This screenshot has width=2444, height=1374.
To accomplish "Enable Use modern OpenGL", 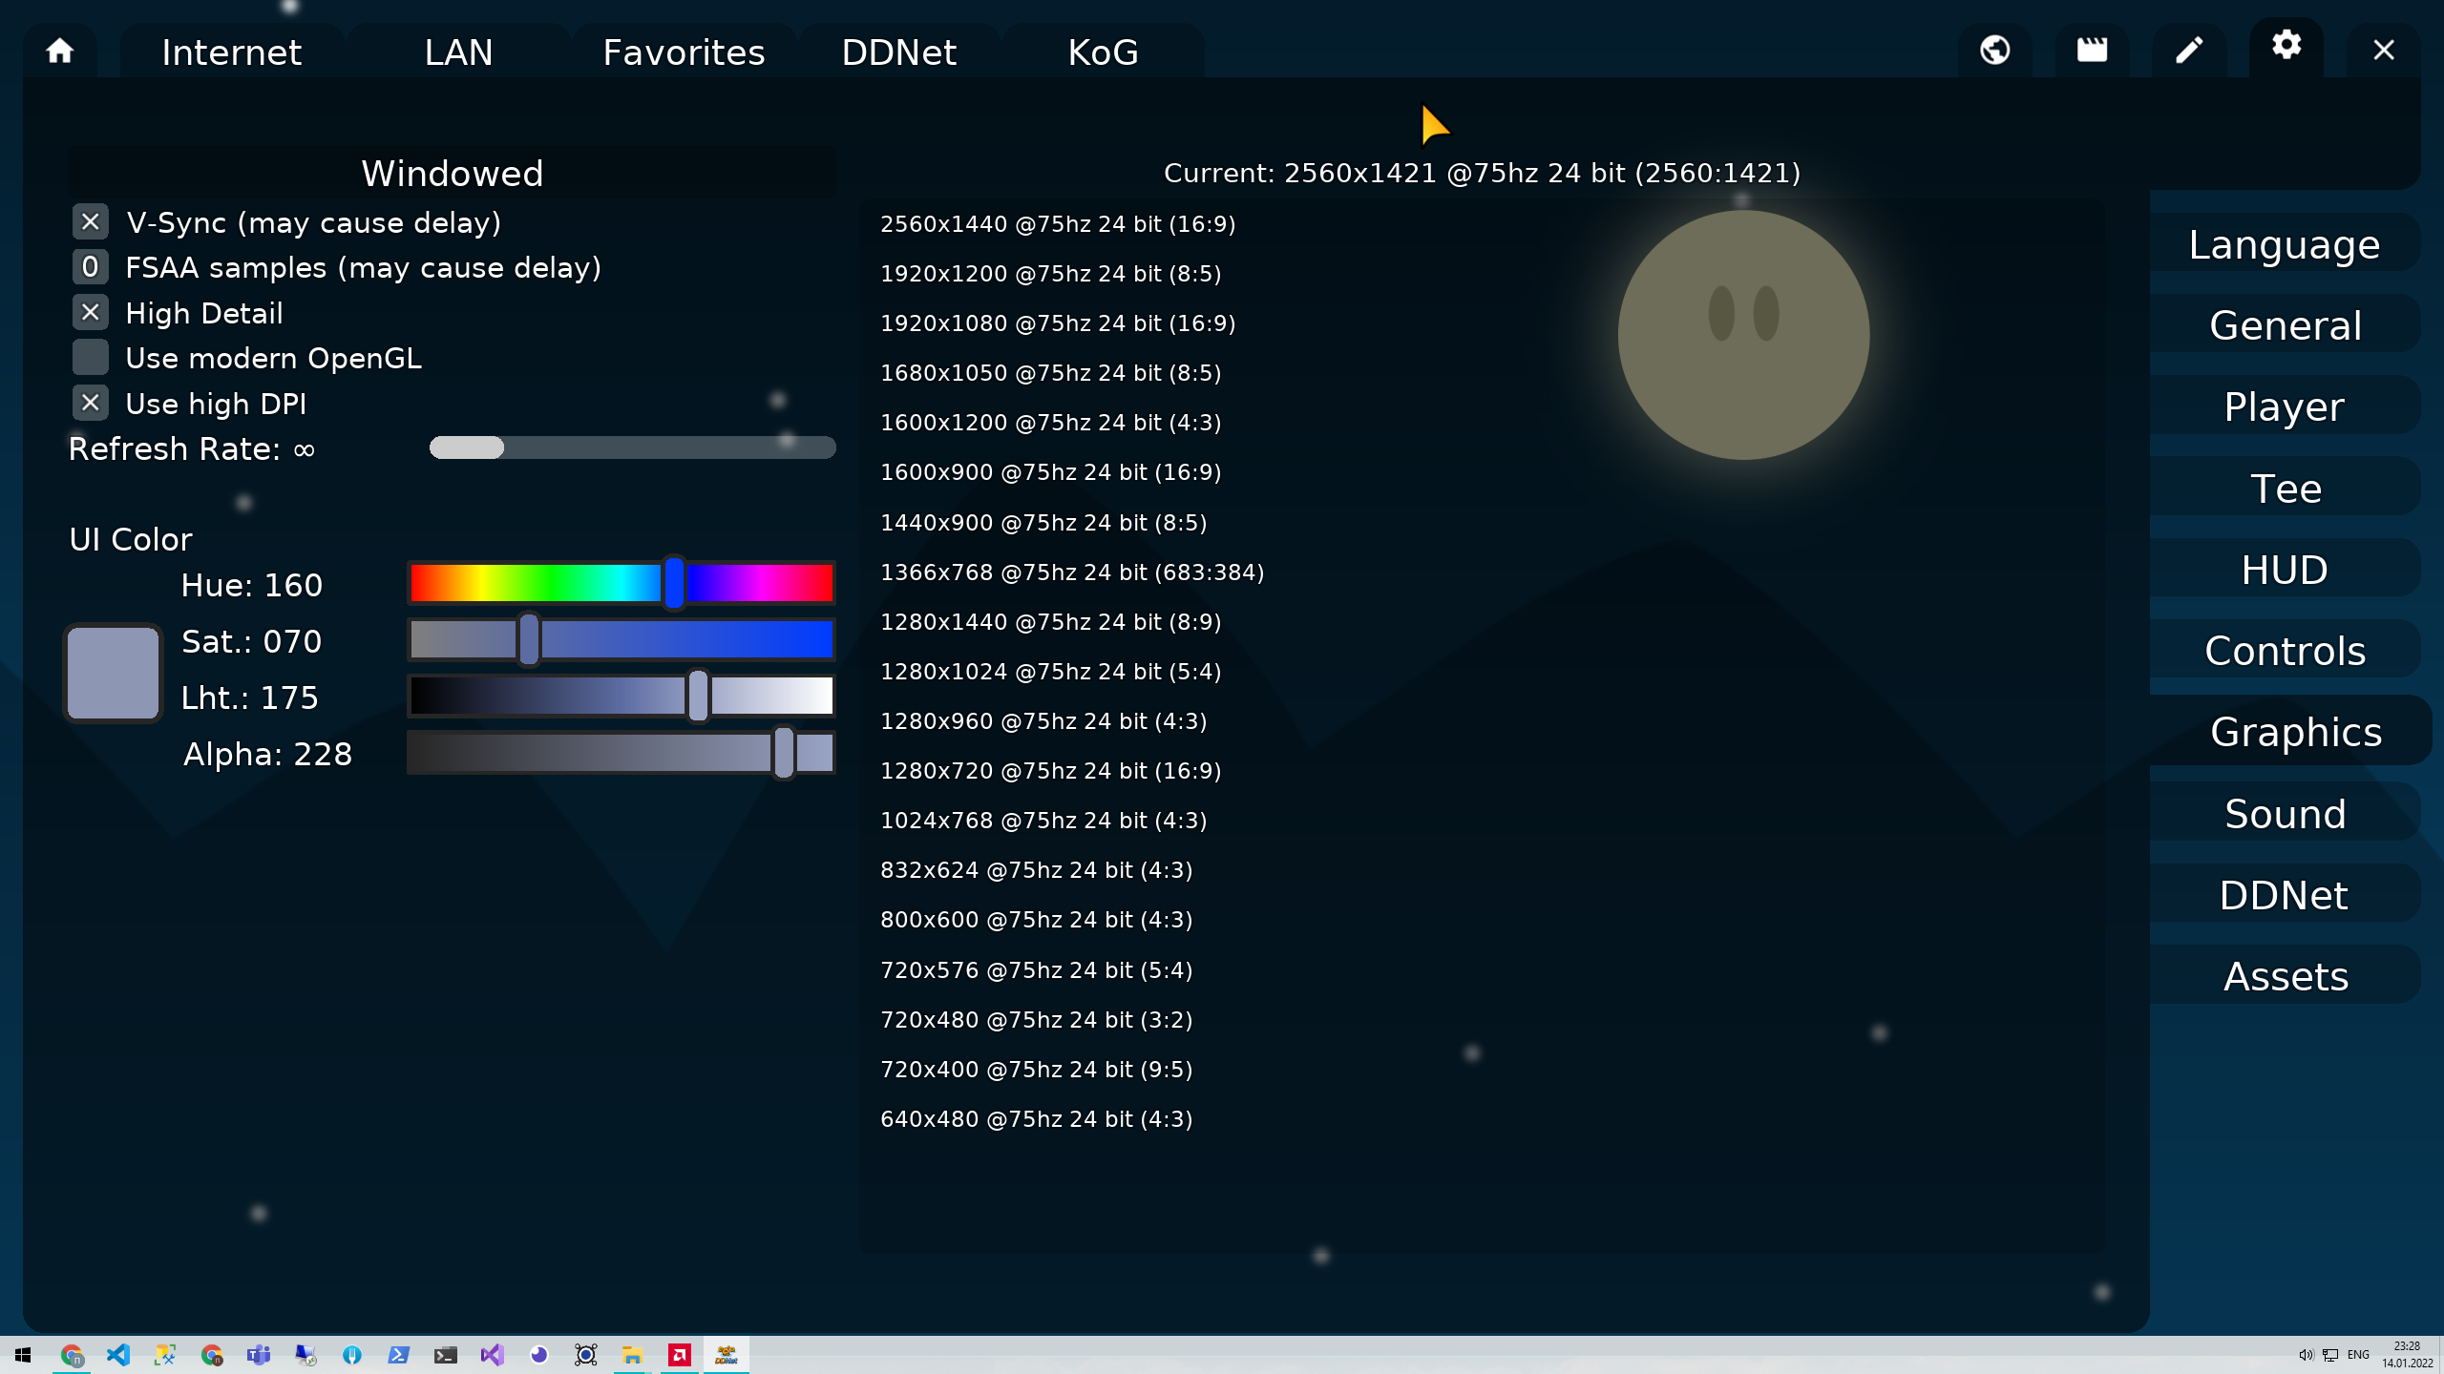I will click(x=90, y=357).
